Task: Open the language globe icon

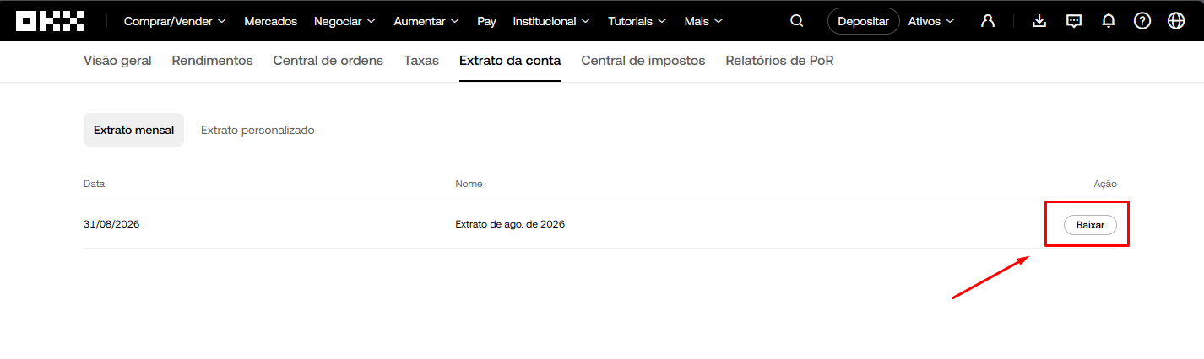Action: point(1176,21)
